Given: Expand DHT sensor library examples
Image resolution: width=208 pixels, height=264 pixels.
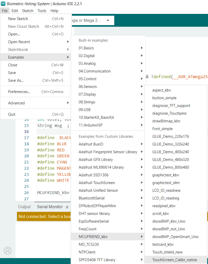Looking at the screenshot, I should point(108,214).
